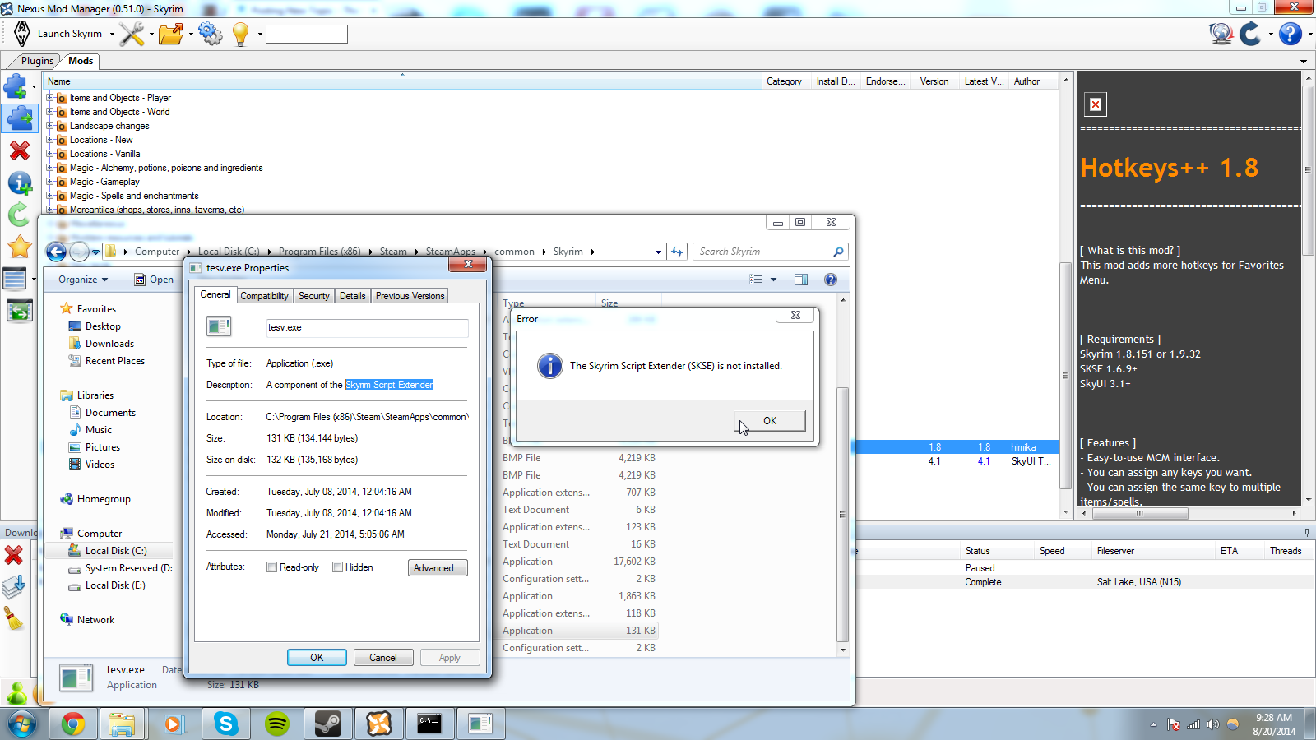Expand the Magic - Gameplay category
This screenshot has height=740, width=1316.
click(x=50, y=182)
